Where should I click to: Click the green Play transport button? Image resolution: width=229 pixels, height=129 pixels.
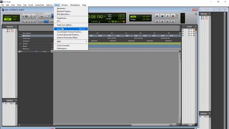click(x=168, y=16)
